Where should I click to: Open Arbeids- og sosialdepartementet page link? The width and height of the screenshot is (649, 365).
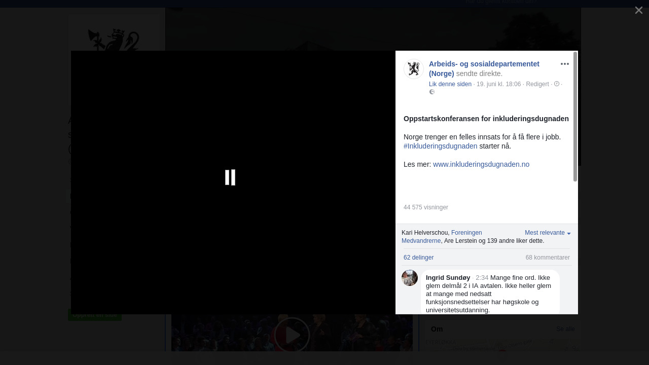tap(484, 68)
